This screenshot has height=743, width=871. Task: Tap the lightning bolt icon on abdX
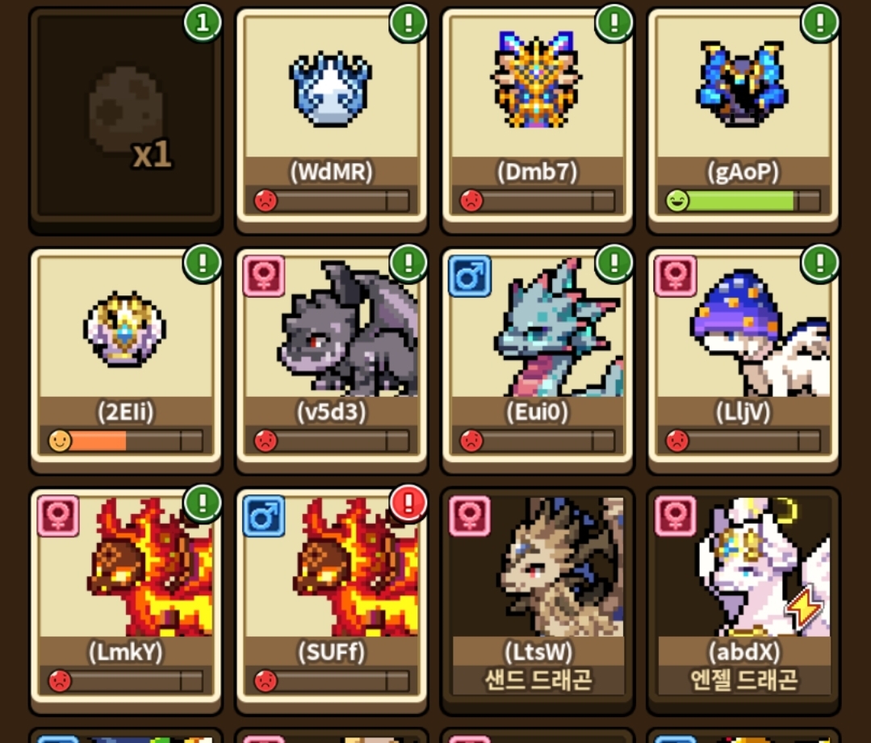coord(806,608)
